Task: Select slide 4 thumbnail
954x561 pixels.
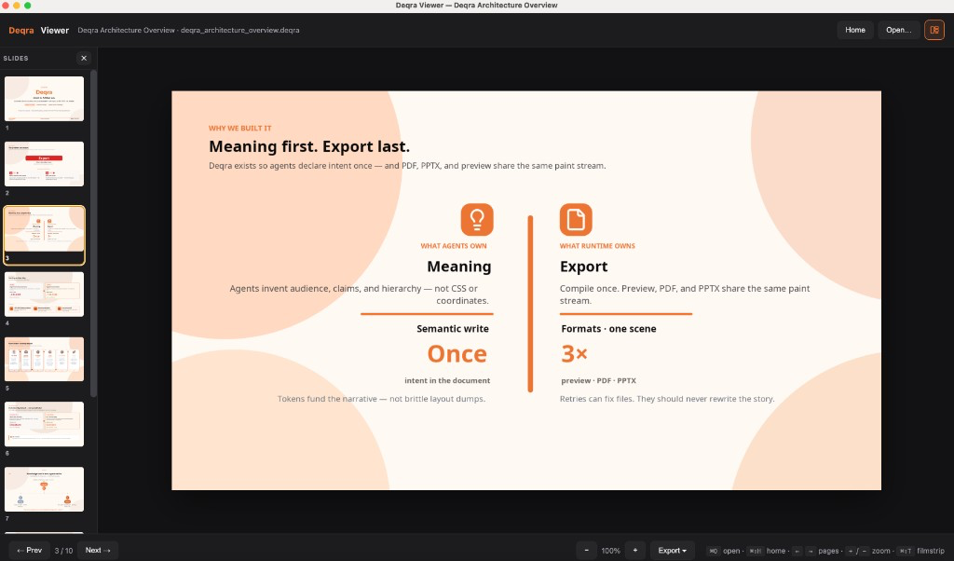Action: coord(45,294)
